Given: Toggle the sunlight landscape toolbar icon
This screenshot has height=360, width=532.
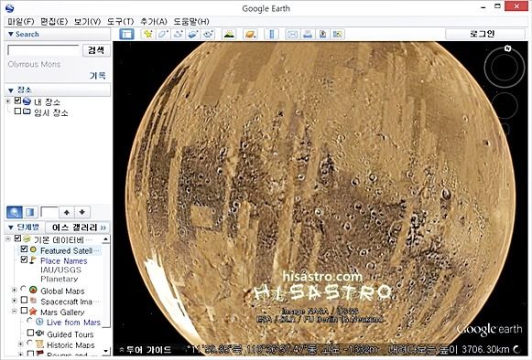Looking at the screenshot, I should point(229,34).
